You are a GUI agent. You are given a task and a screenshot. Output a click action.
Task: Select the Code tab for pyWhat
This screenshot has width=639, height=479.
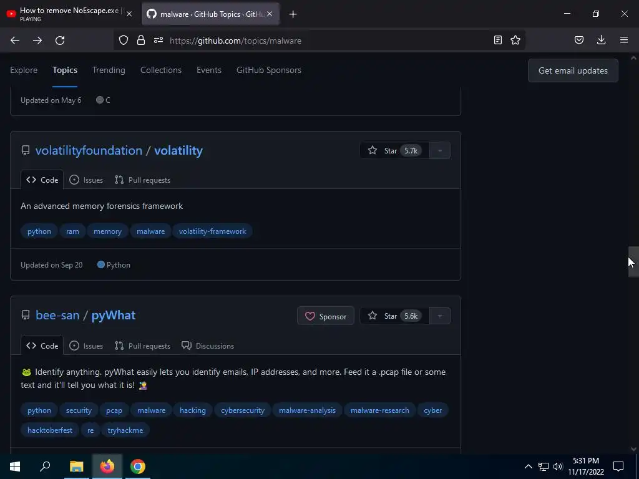(x=42, y=346)
